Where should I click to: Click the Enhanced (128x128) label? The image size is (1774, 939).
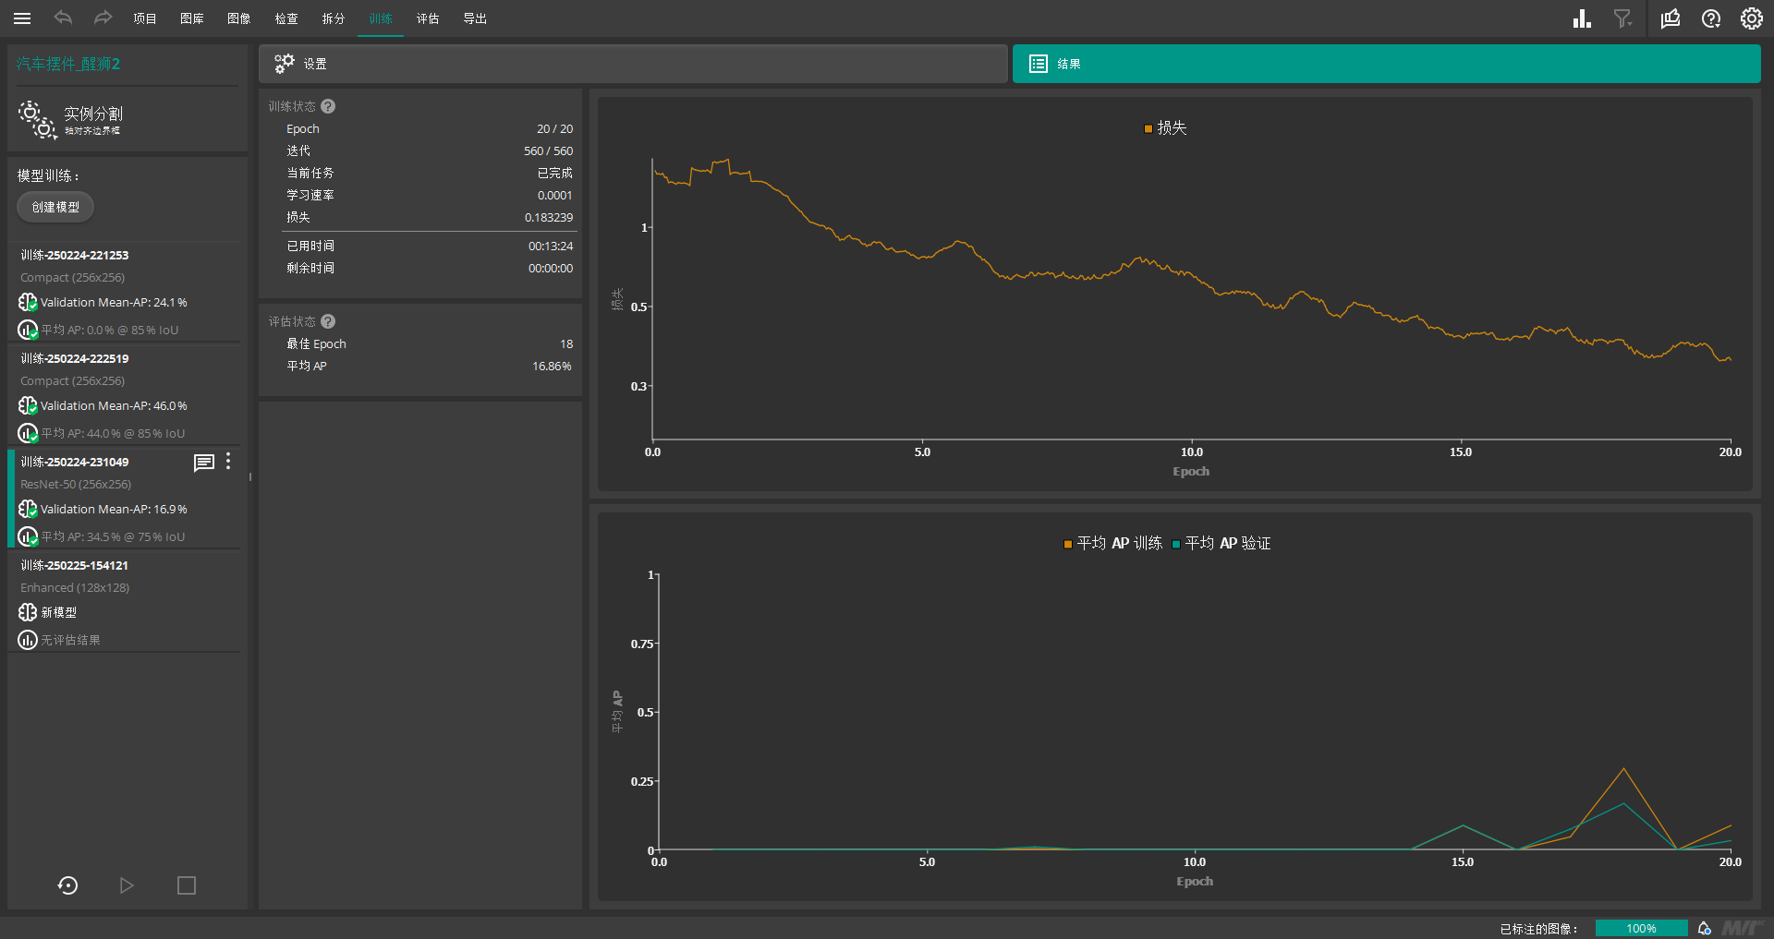(x=75, y=587)
